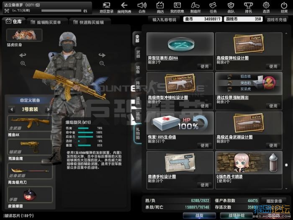Screen dimensions: 293x220
Task: Open the 制造所 workshop icon
Action: (195, 8)
